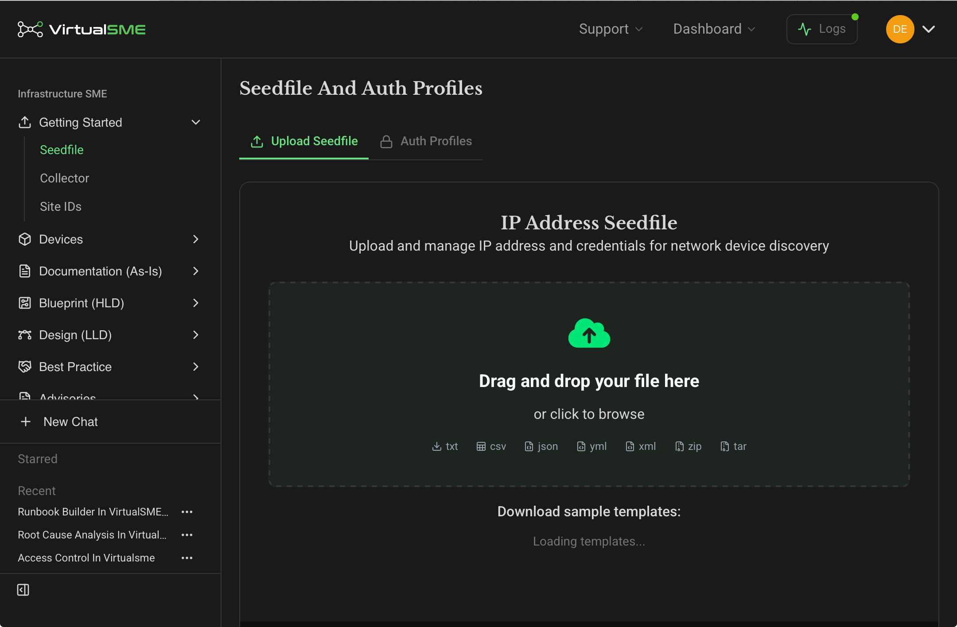The width and height of the screenshot is (957, 627).
Task: Collapse the sidebar panel
Action: coord(23,590)
